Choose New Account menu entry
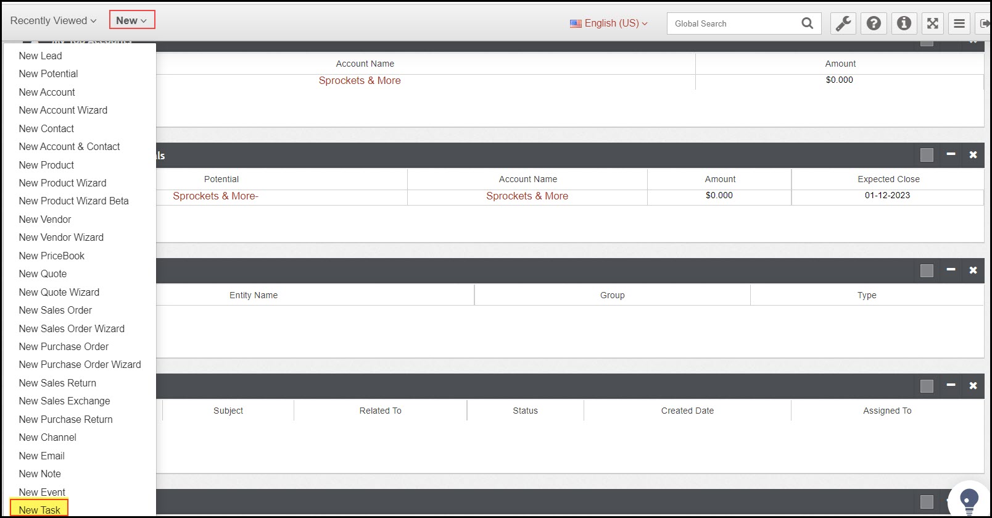Image resolution: width=992 pixels, height=518 pixels. coord(47,92)
